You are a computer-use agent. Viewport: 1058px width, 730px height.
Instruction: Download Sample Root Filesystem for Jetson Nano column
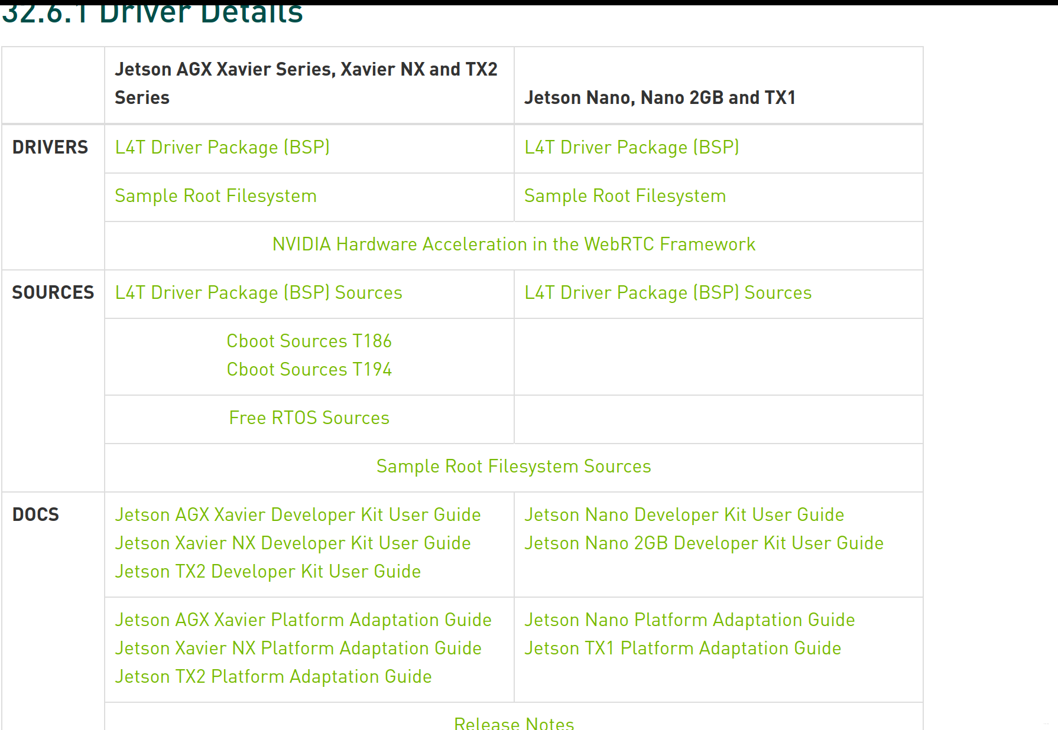coord(625,195)
